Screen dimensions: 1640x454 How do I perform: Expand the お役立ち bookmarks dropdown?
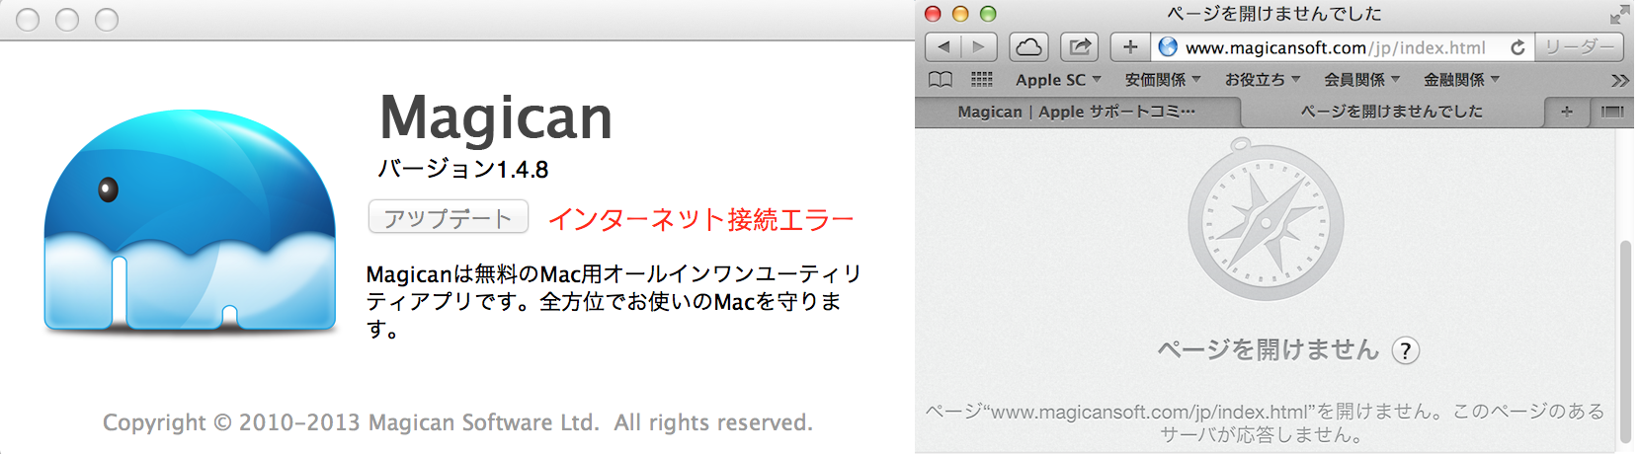tap(1263, 79)
